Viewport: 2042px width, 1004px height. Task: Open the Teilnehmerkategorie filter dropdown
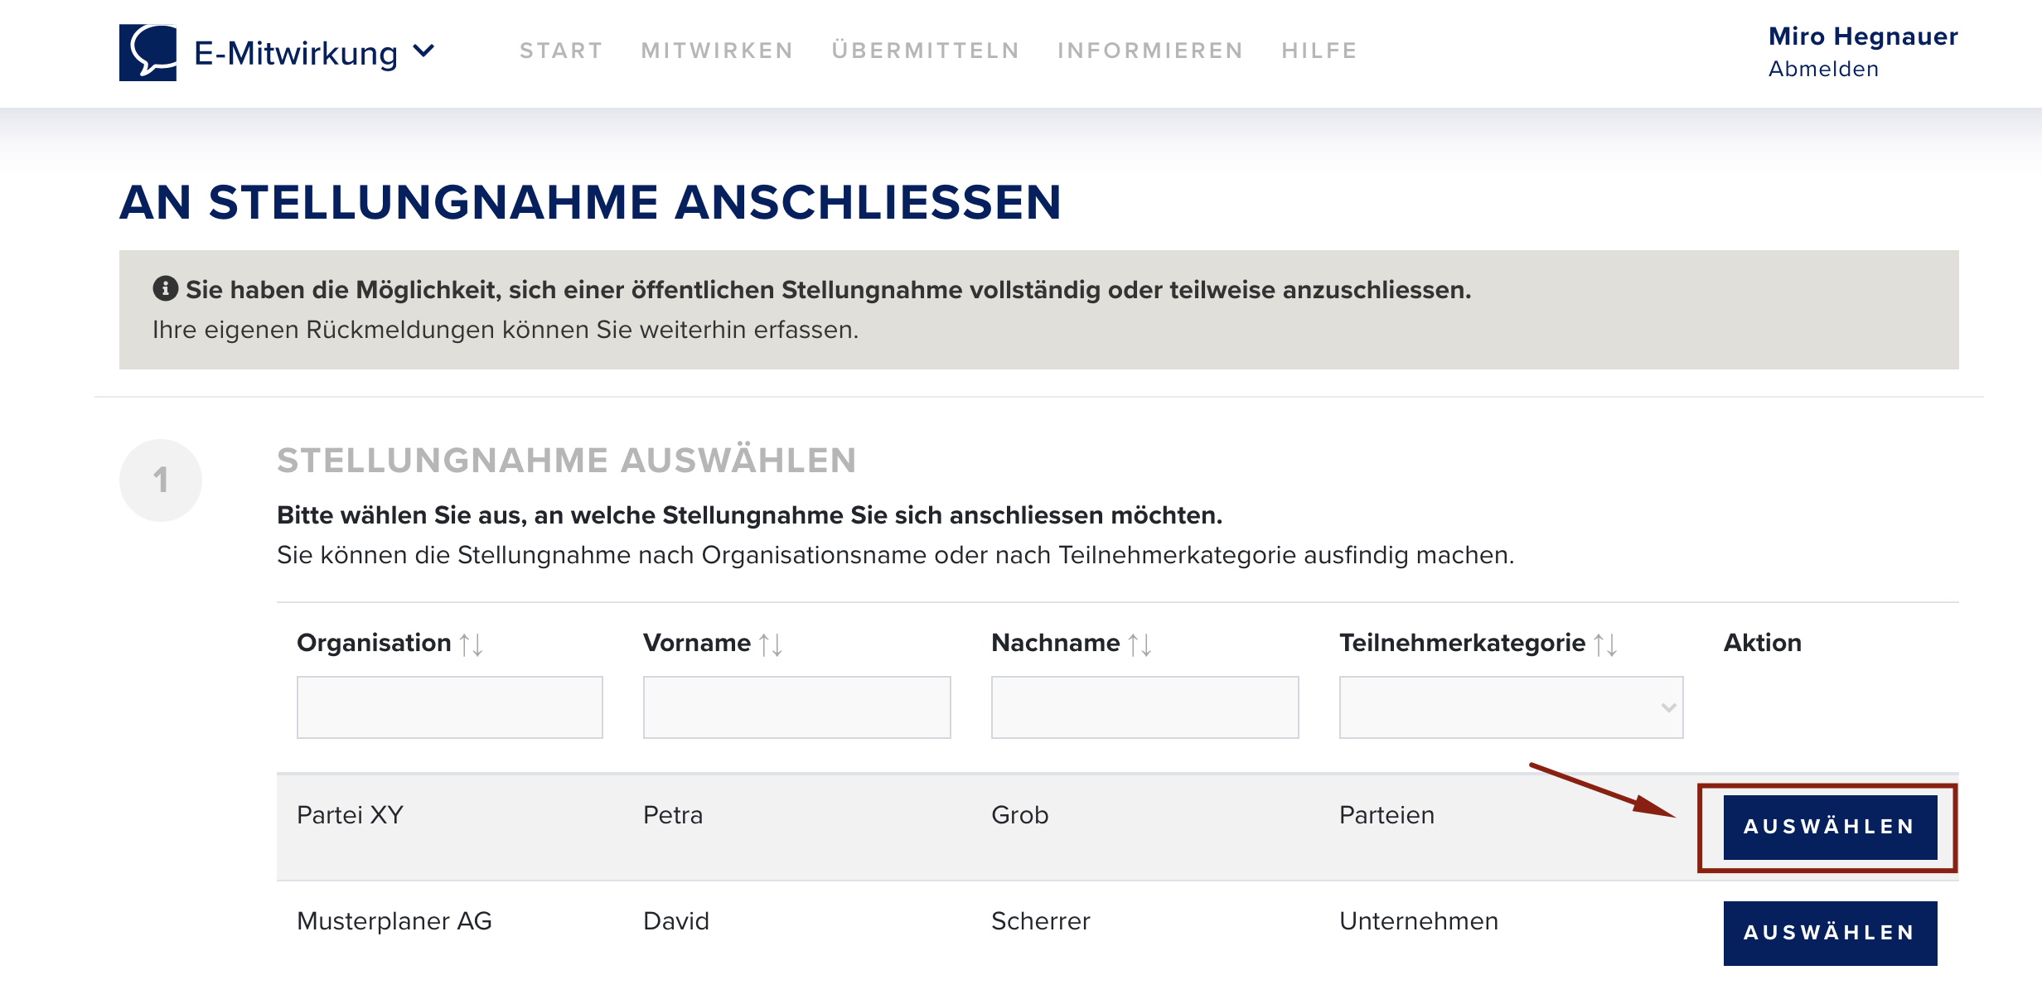(1511, 707)
